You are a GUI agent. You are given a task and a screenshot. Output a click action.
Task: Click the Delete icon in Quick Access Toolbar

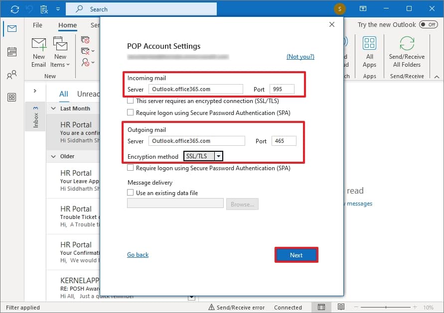[x=44, y=9]
